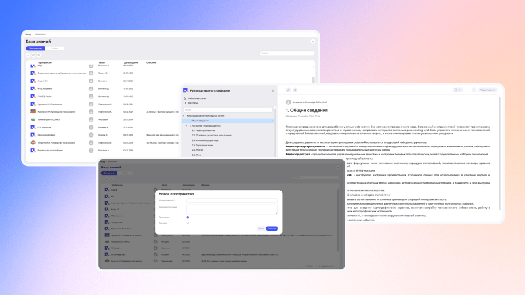Switch to the 'Пространства' tab in top window

pos(35,48)
